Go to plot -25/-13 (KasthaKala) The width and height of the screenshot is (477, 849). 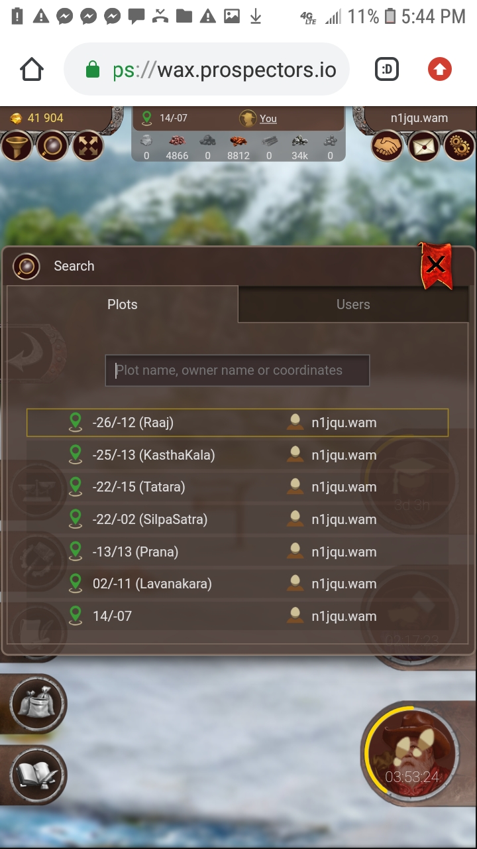237,455
